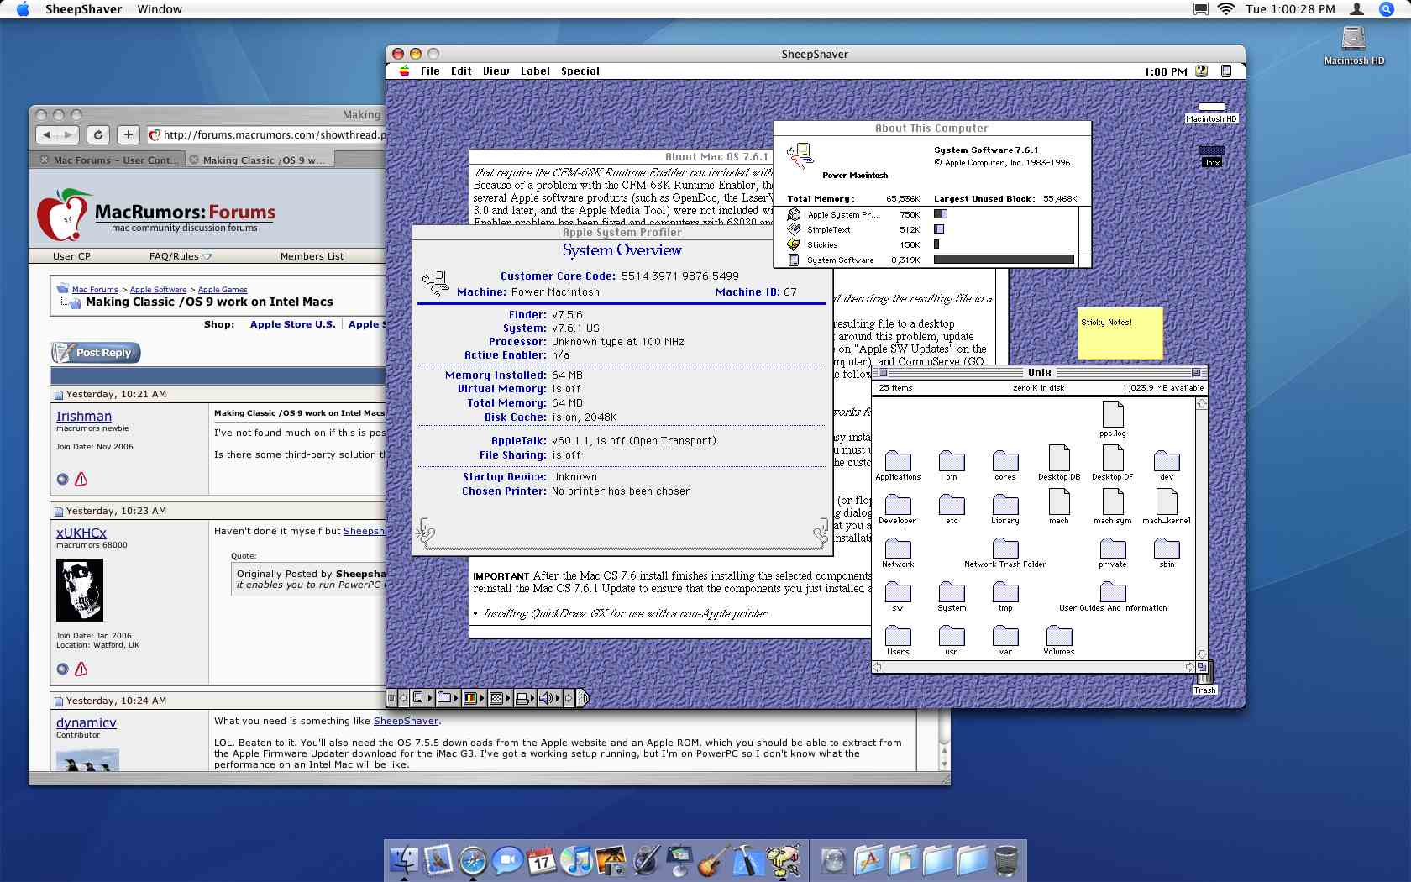Click the browser back arrow button
Viewport: 1411px width, 882px height.
(47, 134)
